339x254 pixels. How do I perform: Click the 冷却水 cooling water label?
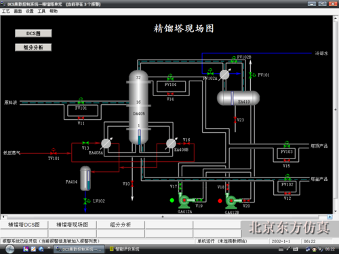pyautogui.click(x=322, y=54)
